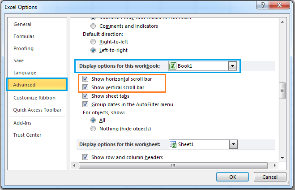The height and width of the screenshot is (190, 295).
Task: Choose Nothing (hide objects) option
Action: [93, 129]
